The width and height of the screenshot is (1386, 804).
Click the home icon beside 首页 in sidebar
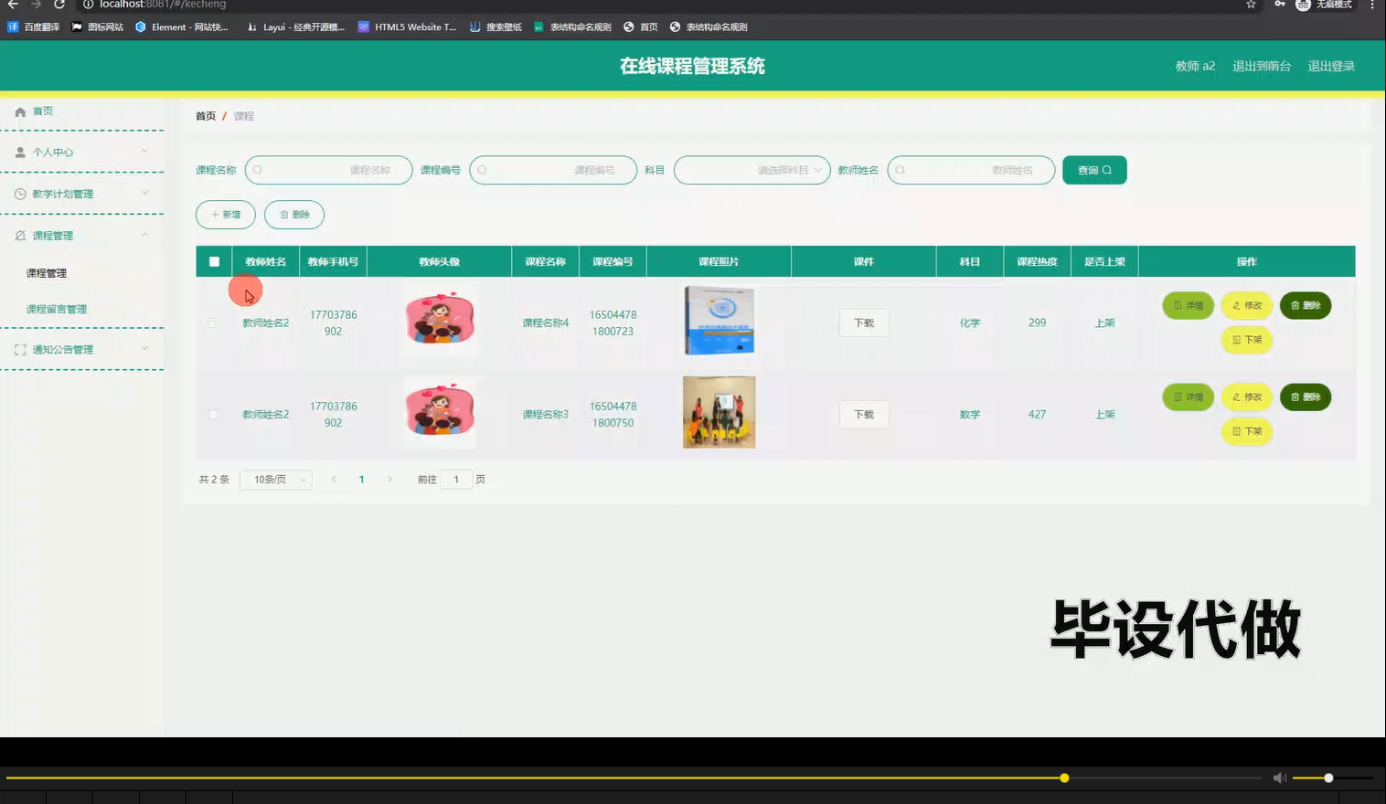[20, 111]
